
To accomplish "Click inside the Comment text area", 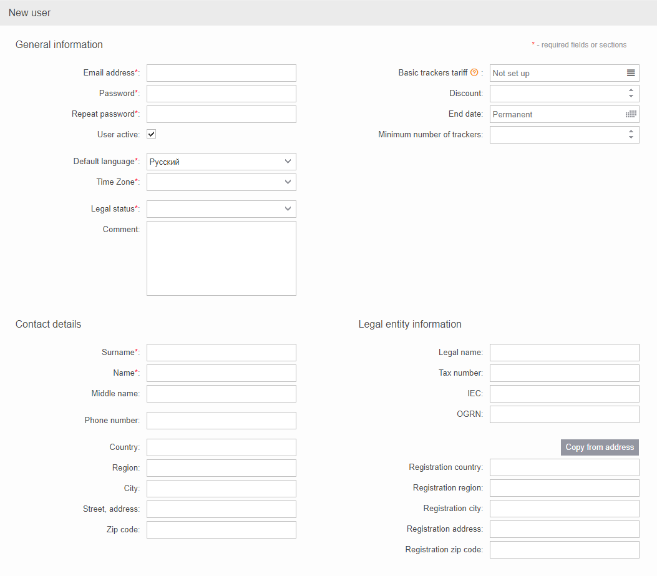I will tap(221, 258).
